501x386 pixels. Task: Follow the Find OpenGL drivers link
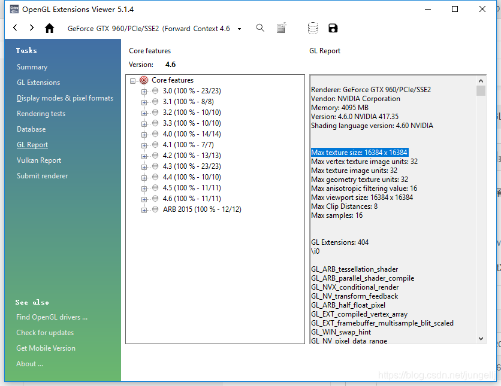click(x=52, y=317)
